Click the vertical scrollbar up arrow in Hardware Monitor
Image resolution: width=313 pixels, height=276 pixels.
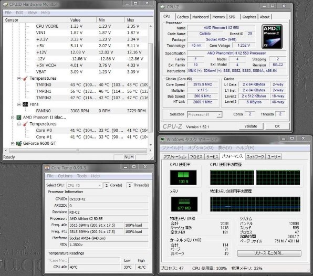point(151,26)
